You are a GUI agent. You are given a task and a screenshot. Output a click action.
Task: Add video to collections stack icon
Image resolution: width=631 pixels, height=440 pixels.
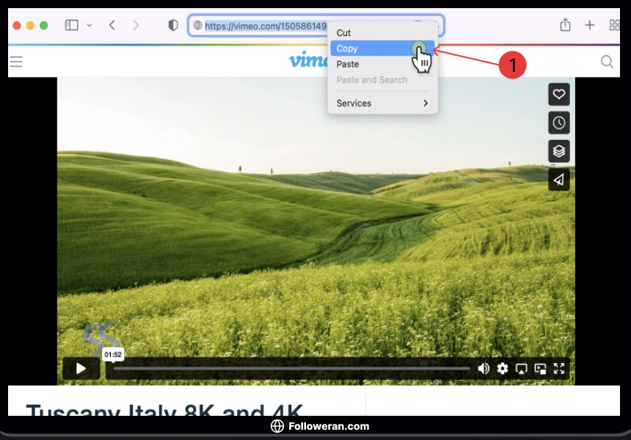[559, 151]
